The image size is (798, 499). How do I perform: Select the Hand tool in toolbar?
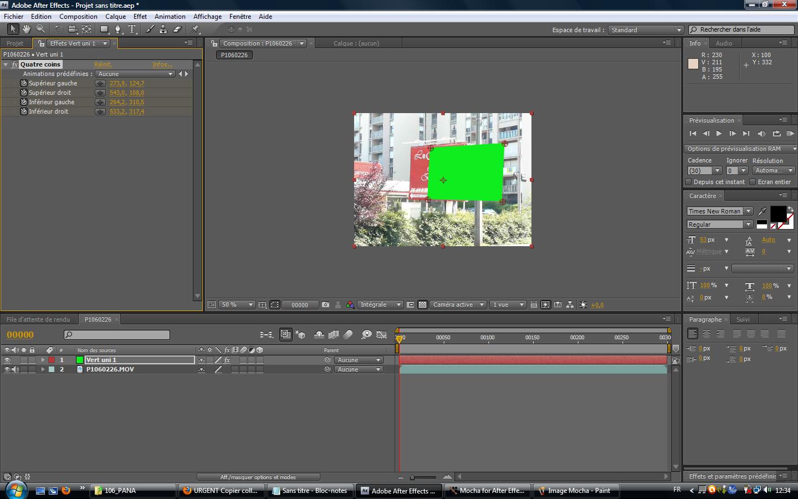[26, 29]
